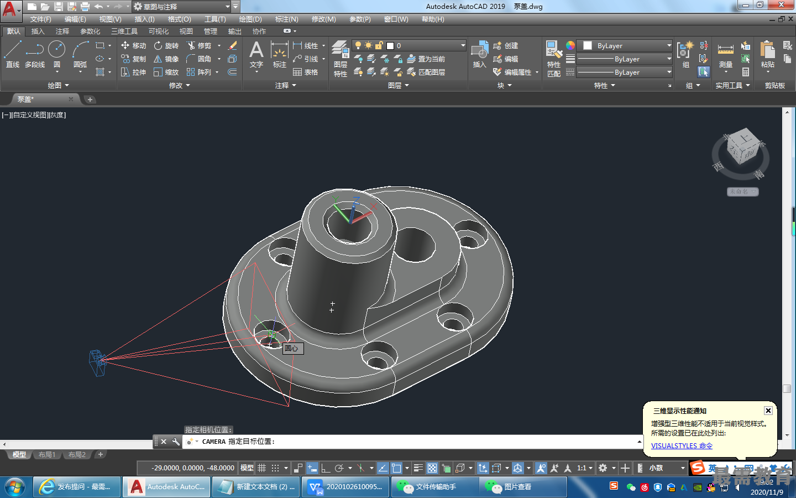Click the Save icon in quick access toolbar
The height and width of the screenshot is (498, 796).
(58, 7)
